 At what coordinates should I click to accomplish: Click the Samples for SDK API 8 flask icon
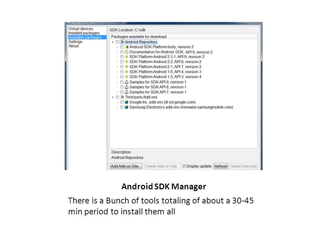click(x=126, y=87)
